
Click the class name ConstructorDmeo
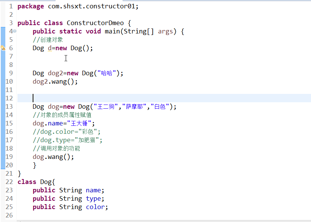(95, 23)
